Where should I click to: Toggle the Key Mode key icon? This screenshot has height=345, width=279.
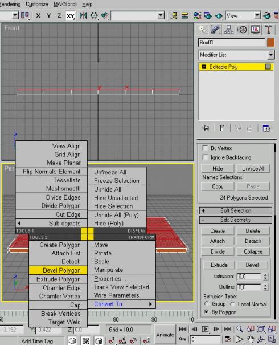click(183, 339)
